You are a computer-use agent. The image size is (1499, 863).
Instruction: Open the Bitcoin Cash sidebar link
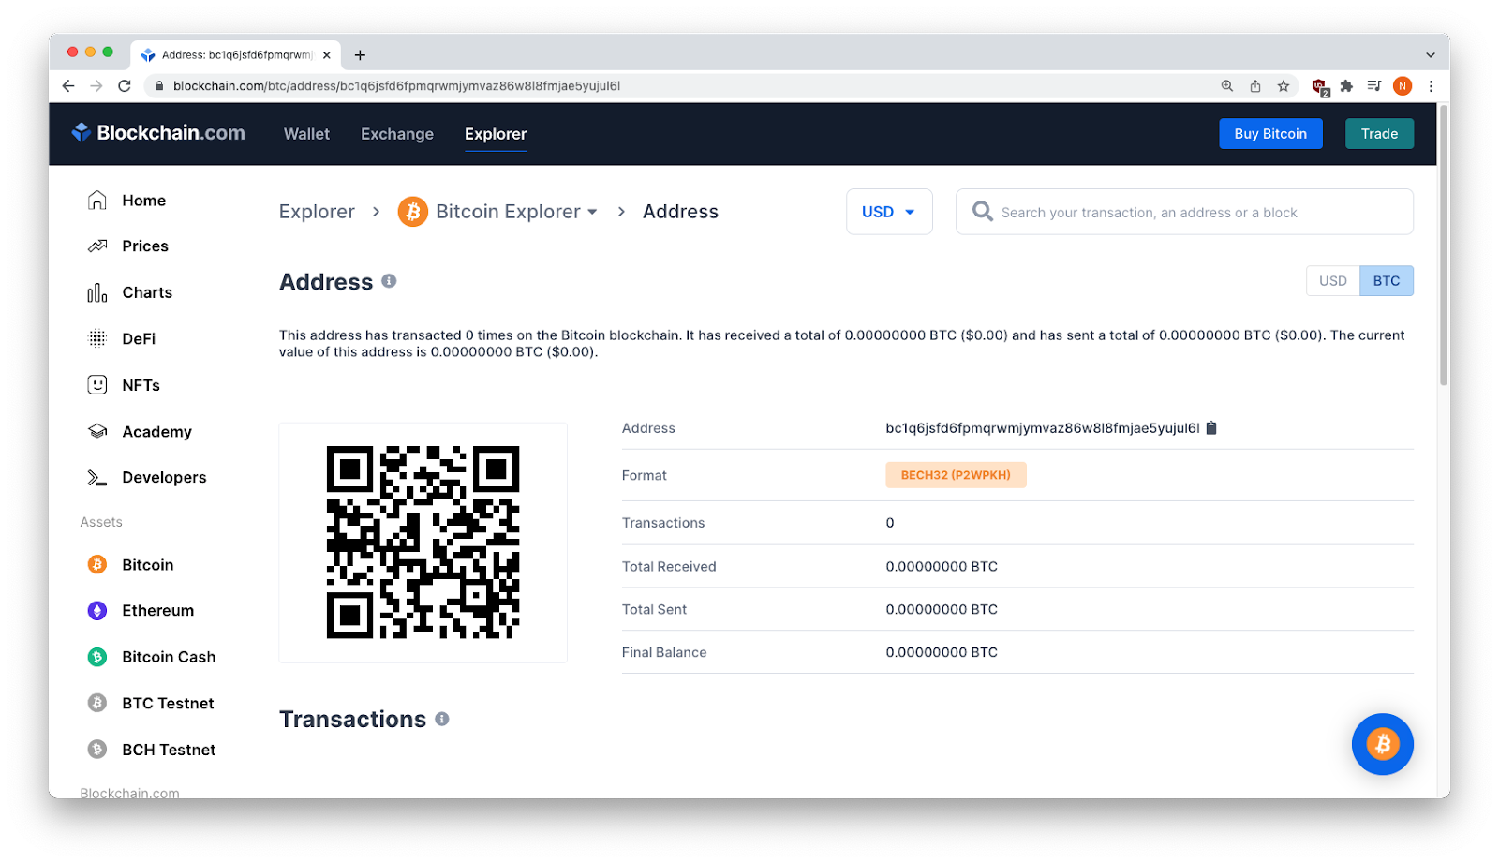click(169, 657)
